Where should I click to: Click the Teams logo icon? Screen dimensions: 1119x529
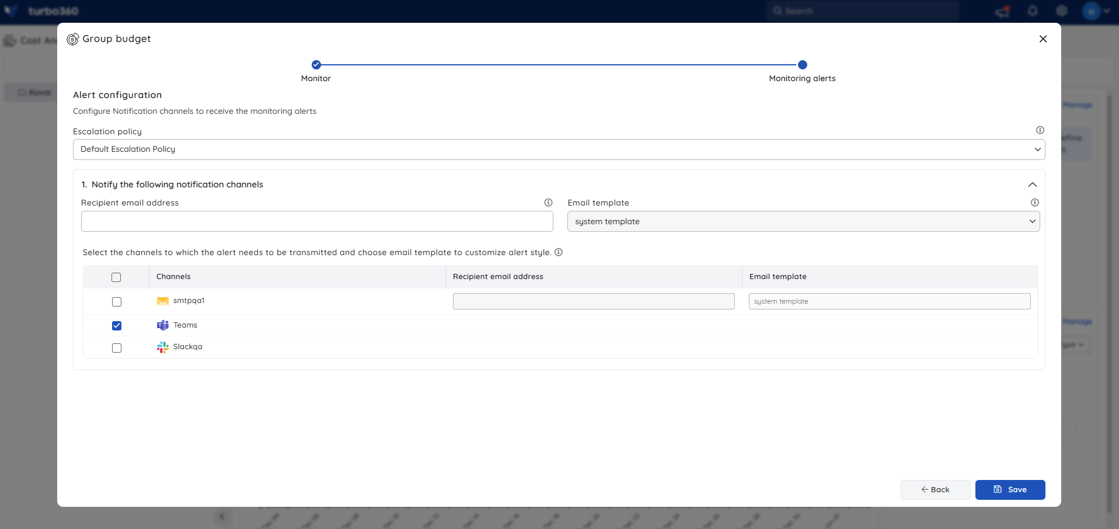click(163, 325)
